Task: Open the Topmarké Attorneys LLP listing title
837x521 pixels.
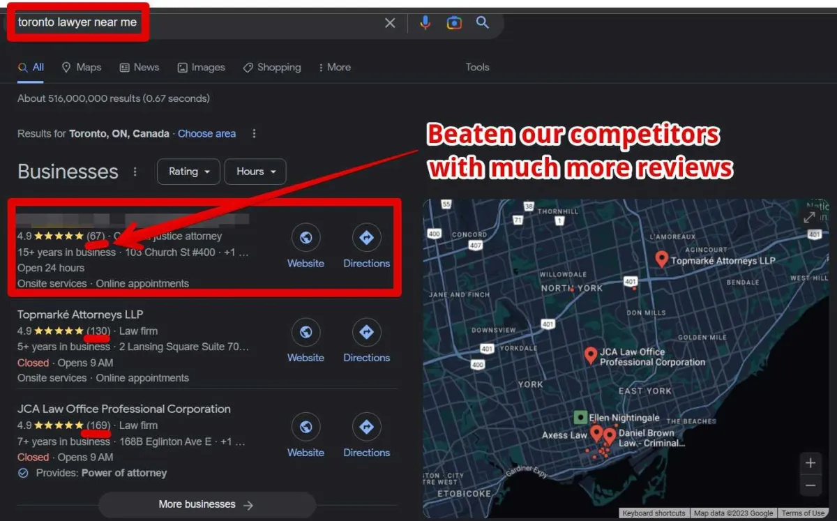Action: coord(80,315)
